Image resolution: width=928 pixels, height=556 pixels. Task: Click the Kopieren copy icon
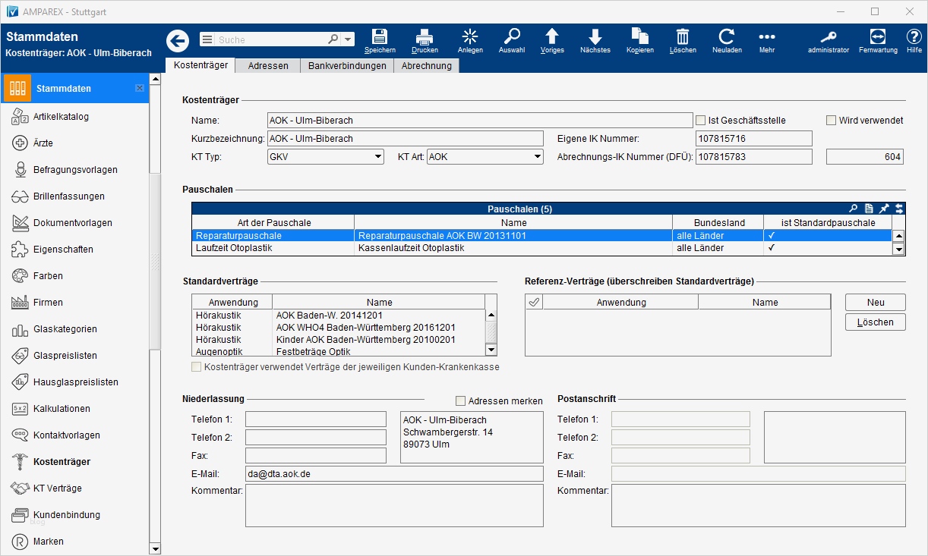click(640, 37)
